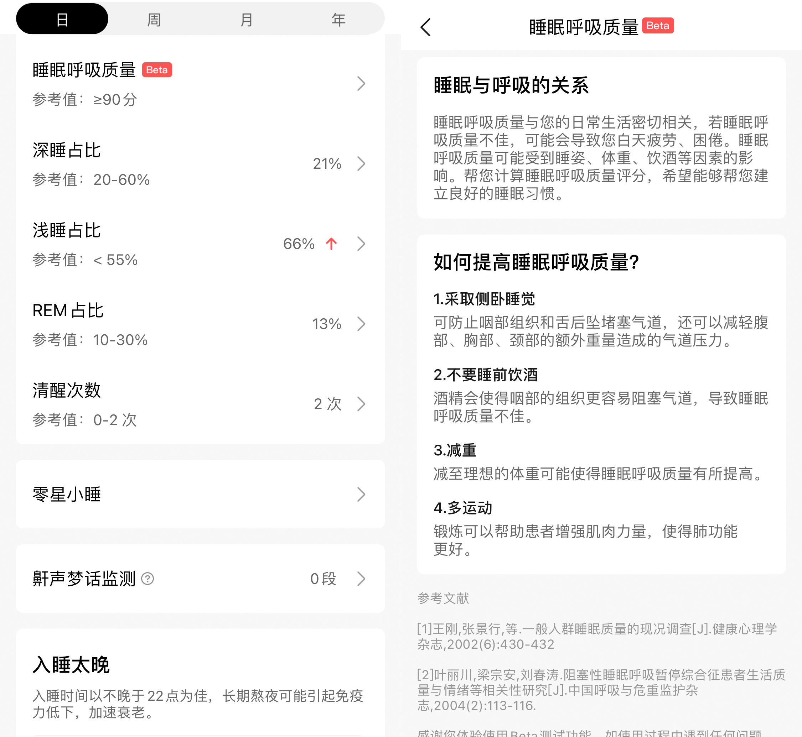The height and width of the screenshot is (737, 802).
Task: Select the 年 tab
Action: click(x=337, y=19)
